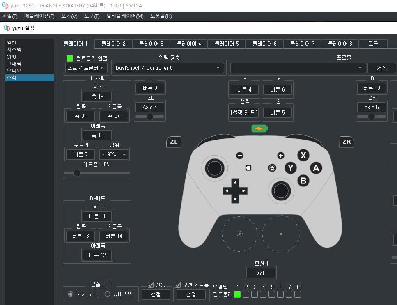This screenshot has width=397, height=305.
Task: Select 그래픽 in settings sidebar
Action: pyautogui.click(x=30, y=64)
